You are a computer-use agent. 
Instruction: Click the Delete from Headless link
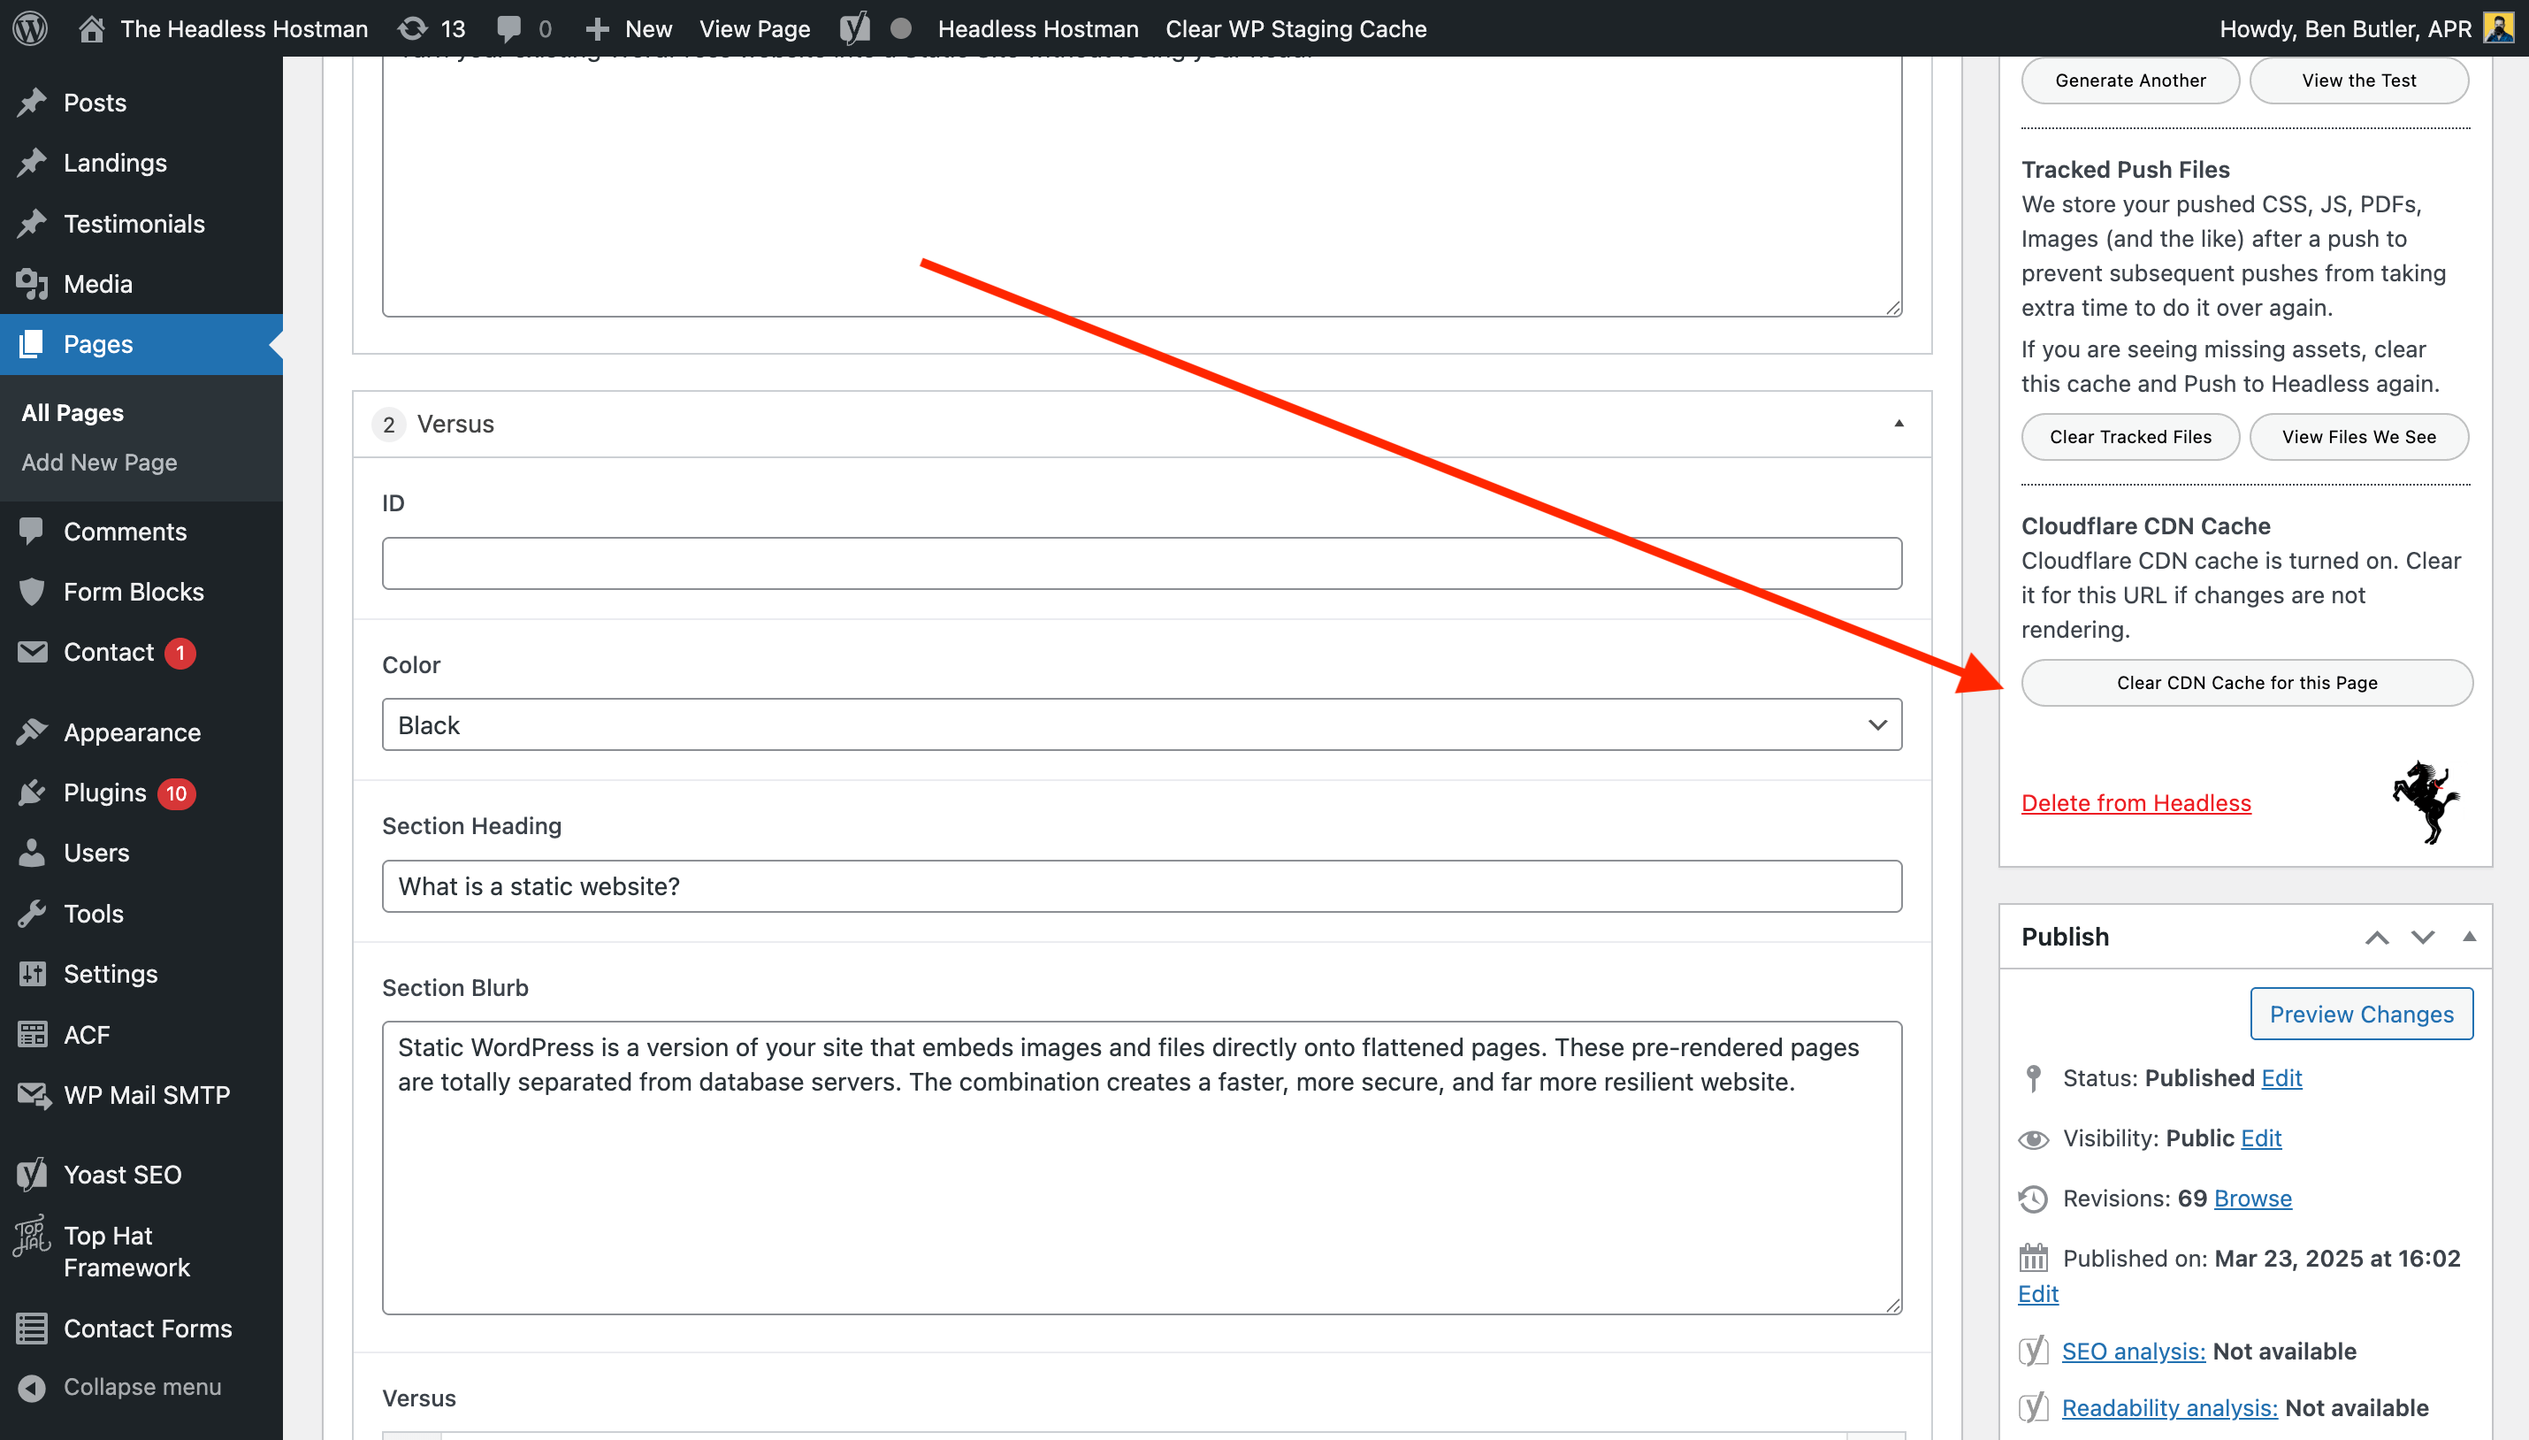click(2136, 803)
